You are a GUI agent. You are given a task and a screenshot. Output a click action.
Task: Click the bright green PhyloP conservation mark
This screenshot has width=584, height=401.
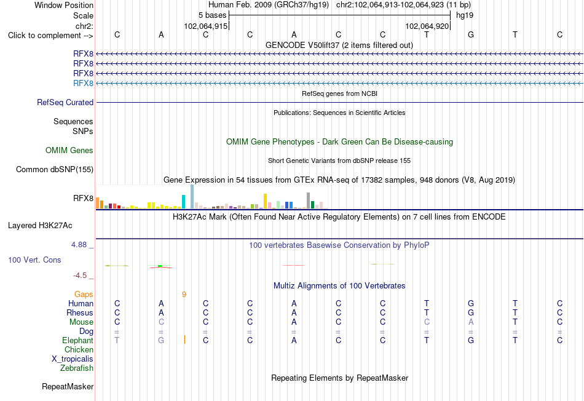[x=160, y=266]
